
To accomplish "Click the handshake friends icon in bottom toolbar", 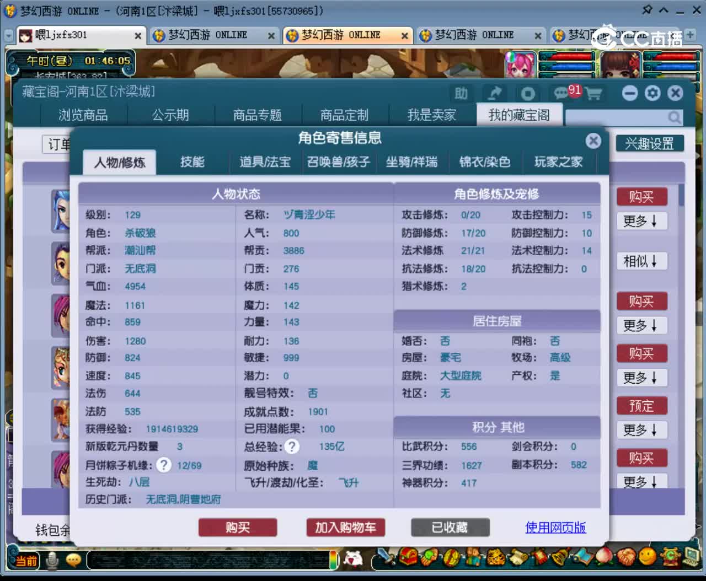I will (627, 556).
